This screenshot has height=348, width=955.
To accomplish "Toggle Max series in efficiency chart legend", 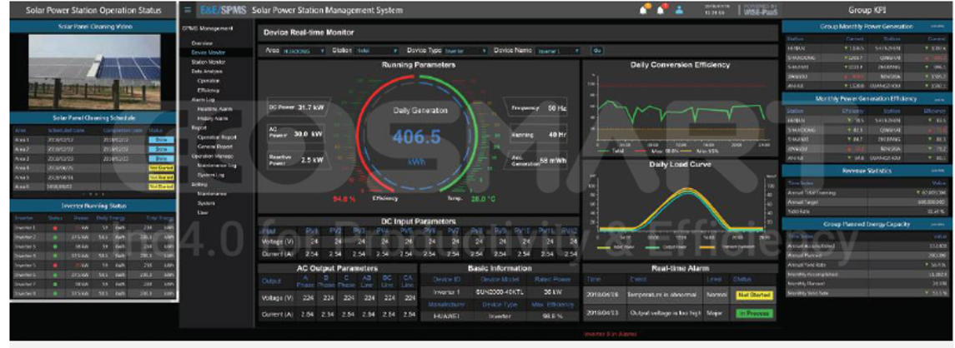I will (651, 152).
